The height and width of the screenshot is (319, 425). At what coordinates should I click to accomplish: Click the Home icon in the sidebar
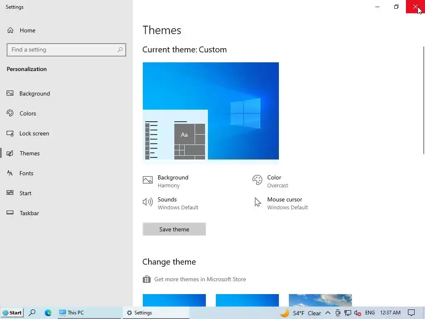[x=10, y=30]
